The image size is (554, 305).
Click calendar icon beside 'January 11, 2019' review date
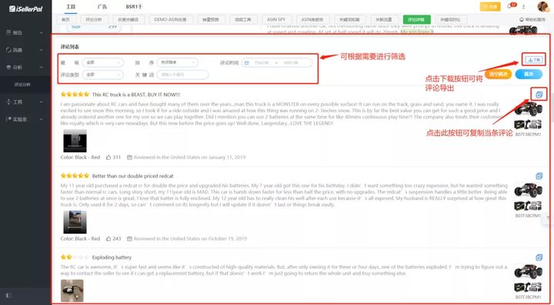coord(129,157)
